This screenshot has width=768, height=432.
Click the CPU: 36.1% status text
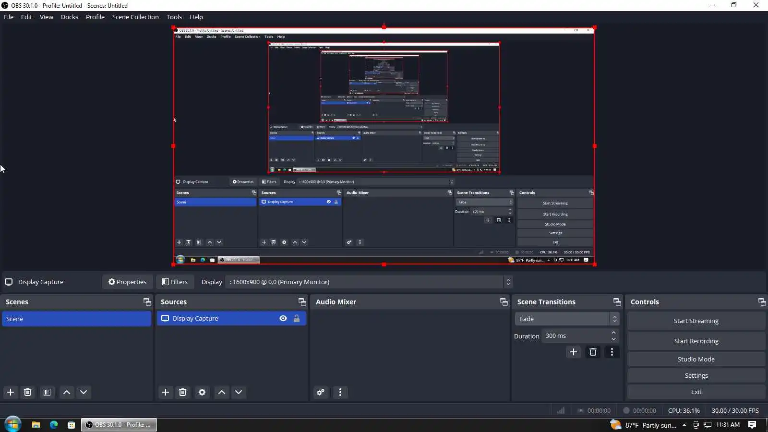pos(684,410)
